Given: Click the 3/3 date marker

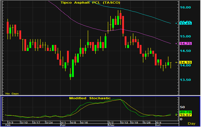Looking at the screenshot, I should tap(11, 122).
